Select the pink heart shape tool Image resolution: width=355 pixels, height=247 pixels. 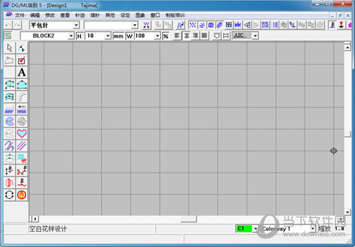coord(21,133)
